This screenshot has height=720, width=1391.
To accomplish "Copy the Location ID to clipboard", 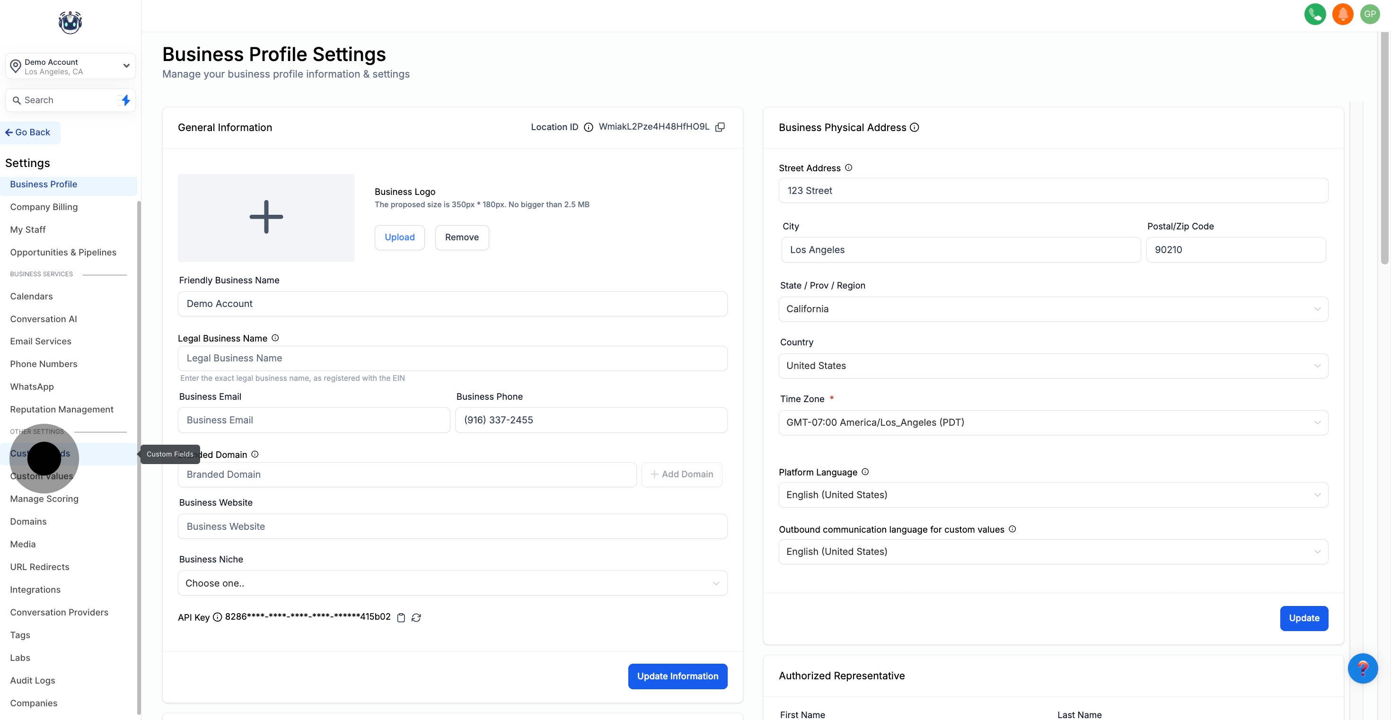I will (720, 127).
